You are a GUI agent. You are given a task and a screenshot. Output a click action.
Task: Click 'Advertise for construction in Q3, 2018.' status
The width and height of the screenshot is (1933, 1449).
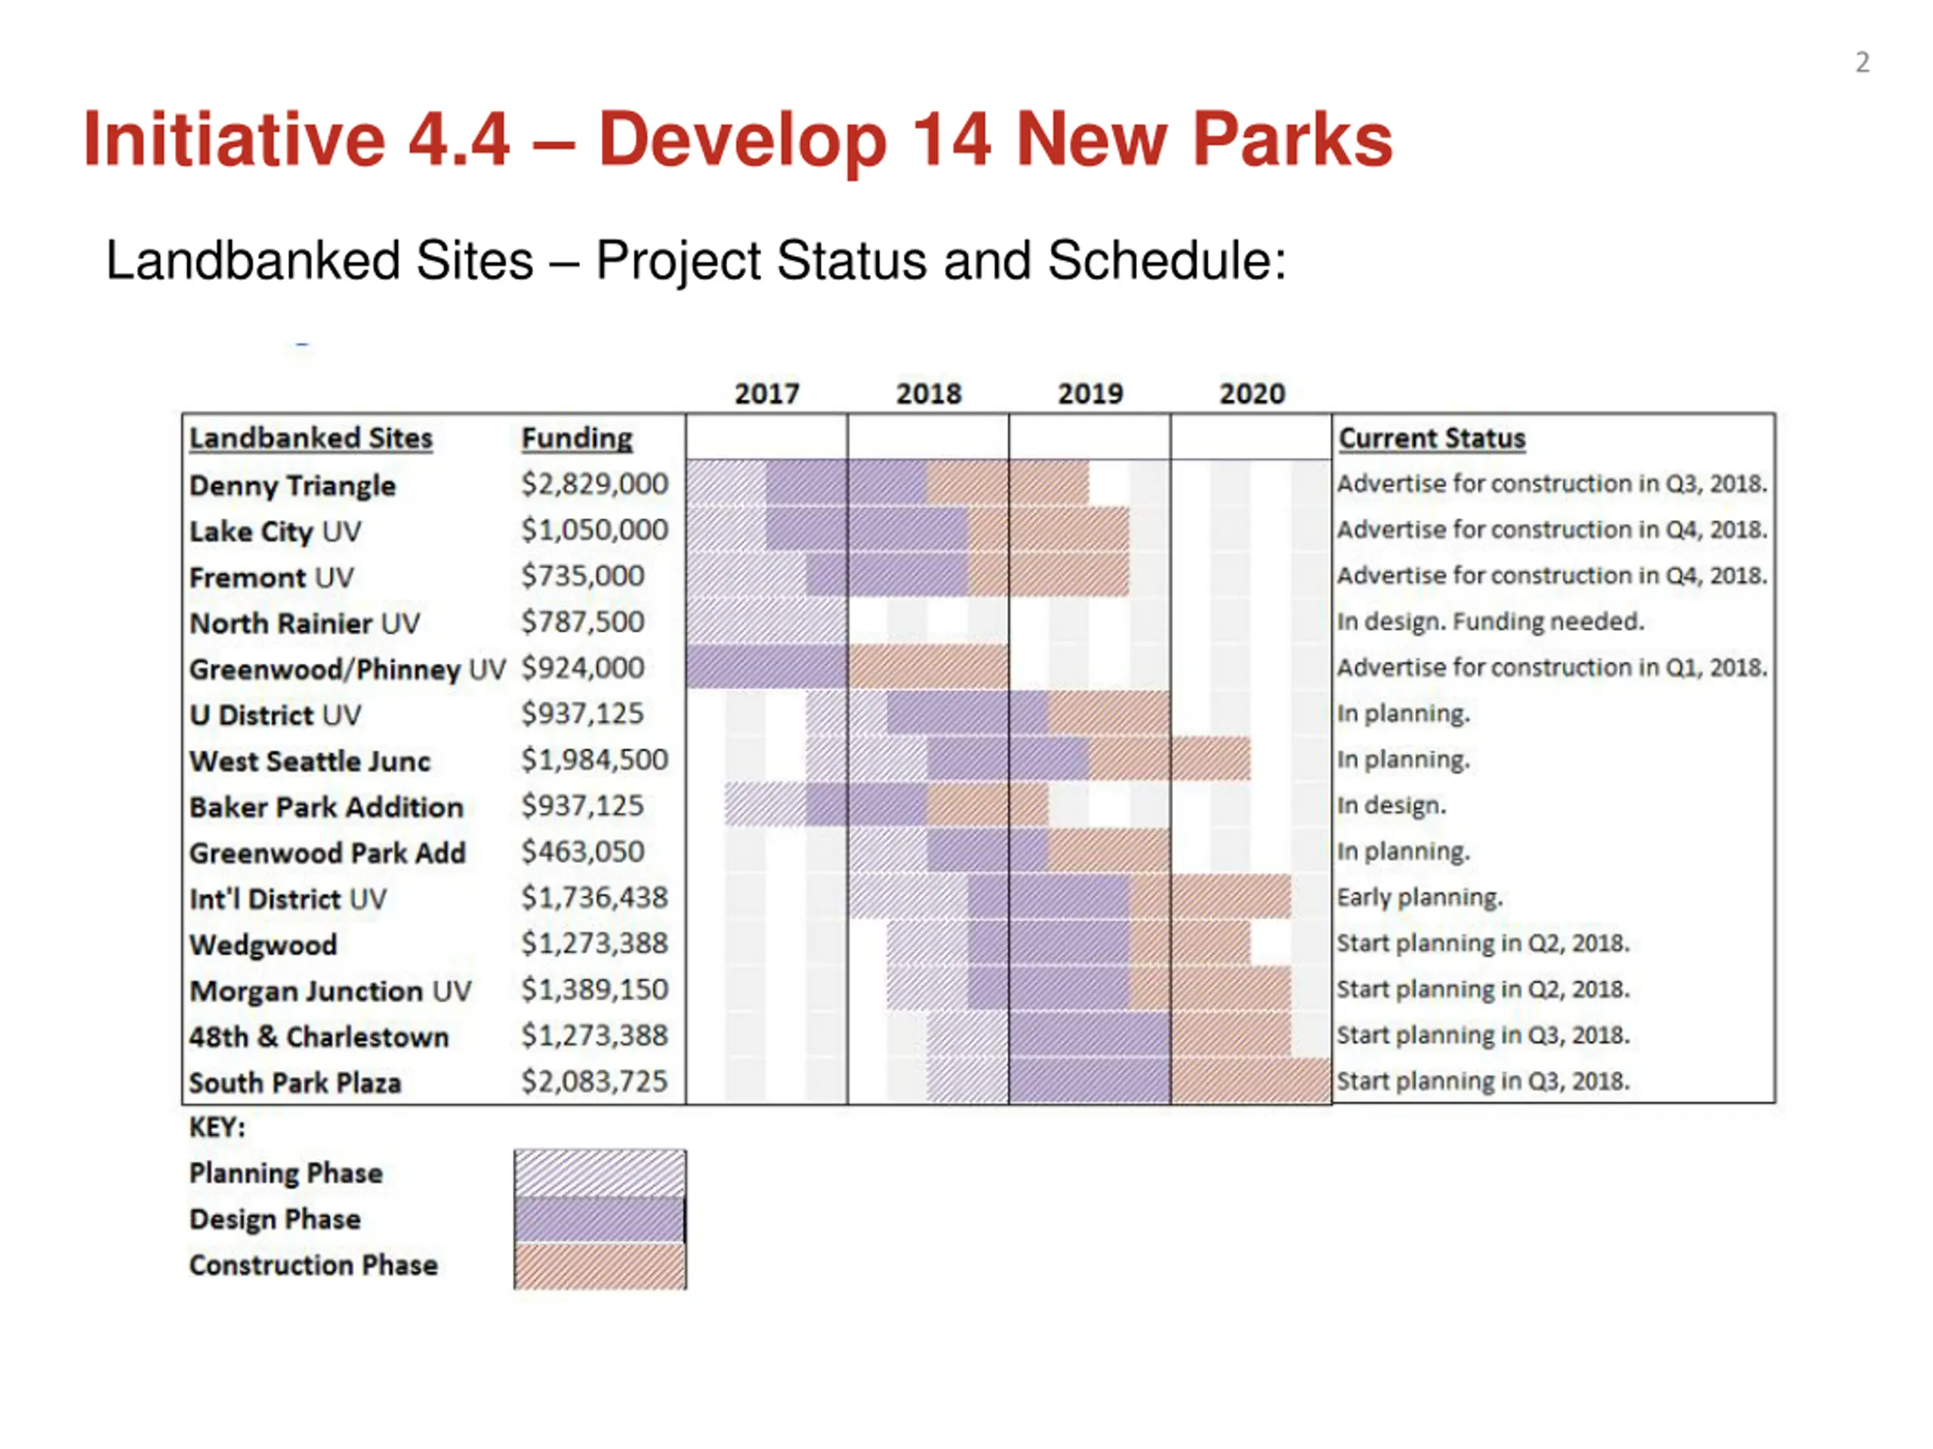tap(1553, 484)
